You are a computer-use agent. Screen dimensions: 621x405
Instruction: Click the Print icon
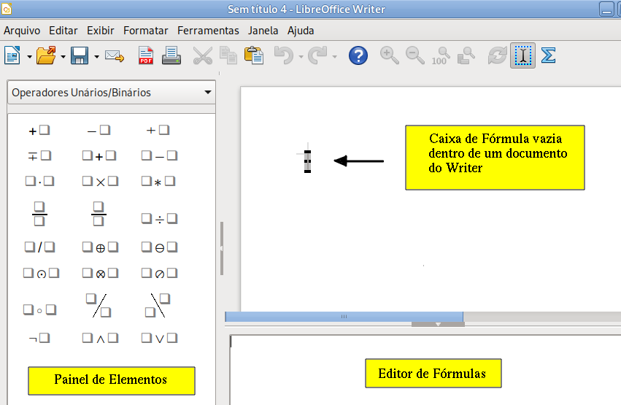coord(171,55)
